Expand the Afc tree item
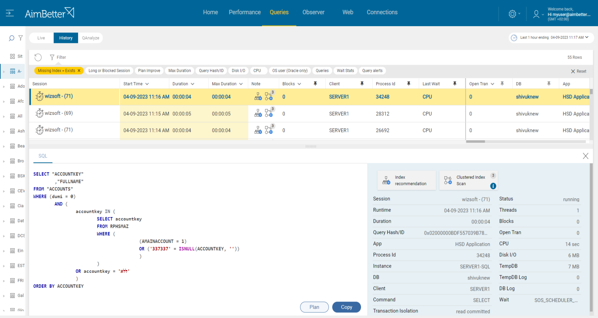 4,101
